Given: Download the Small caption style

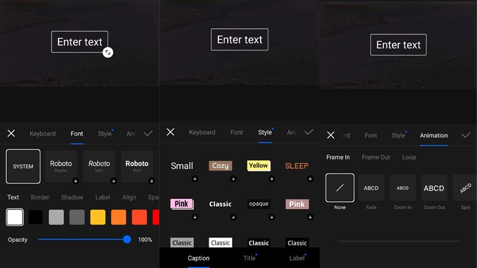Looking at the screenshot, I should pyautogui.click(x=195, y=179).
